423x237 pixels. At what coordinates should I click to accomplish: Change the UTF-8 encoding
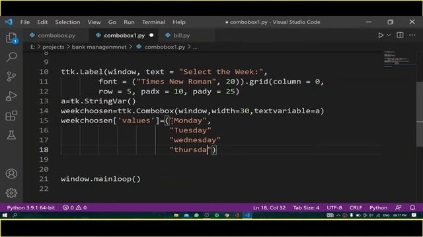[334, 207]
